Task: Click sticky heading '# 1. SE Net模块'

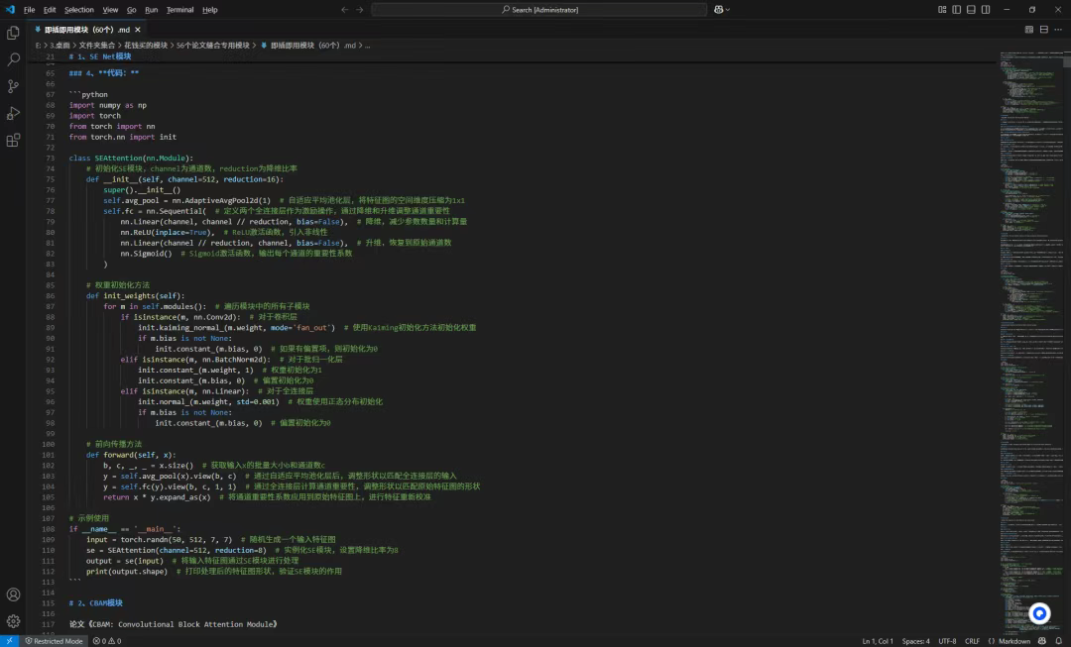Action: point(100,55)
